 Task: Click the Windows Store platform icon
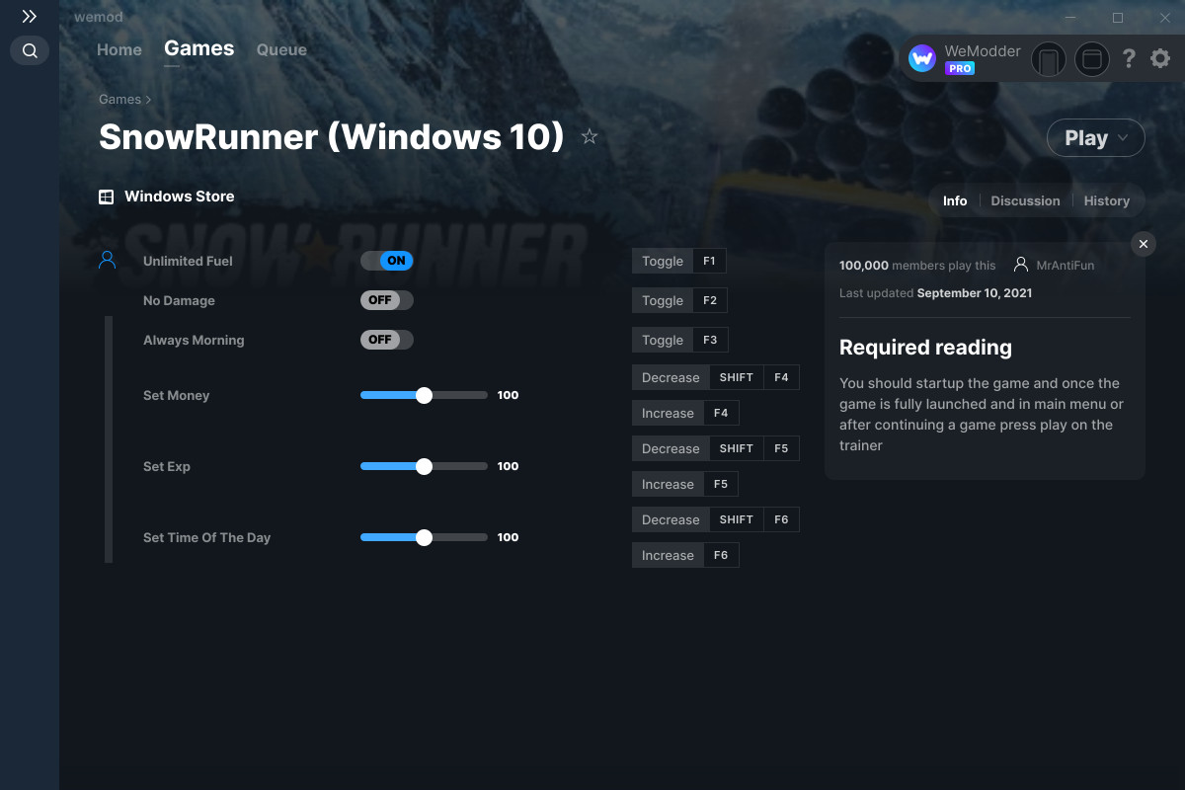[x=106, y=197]
